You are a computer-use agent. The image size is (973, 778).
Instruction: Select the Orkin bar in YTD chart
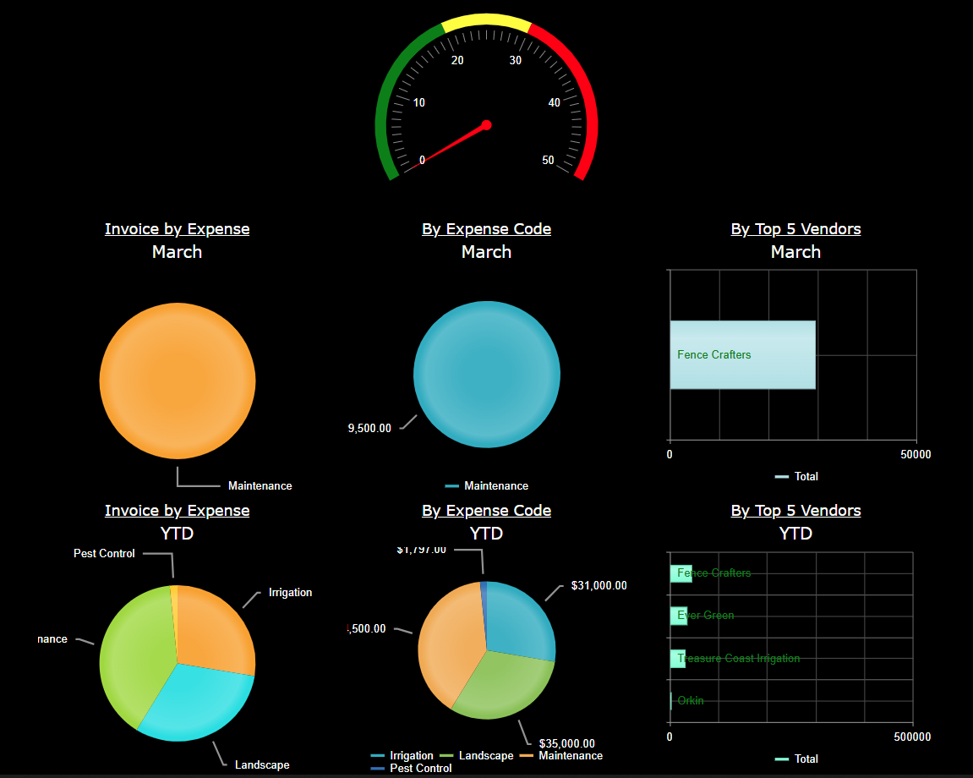(x=670, y=700)
